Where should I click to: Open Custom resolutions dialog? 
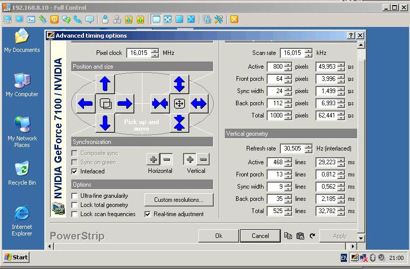(179, 200)
